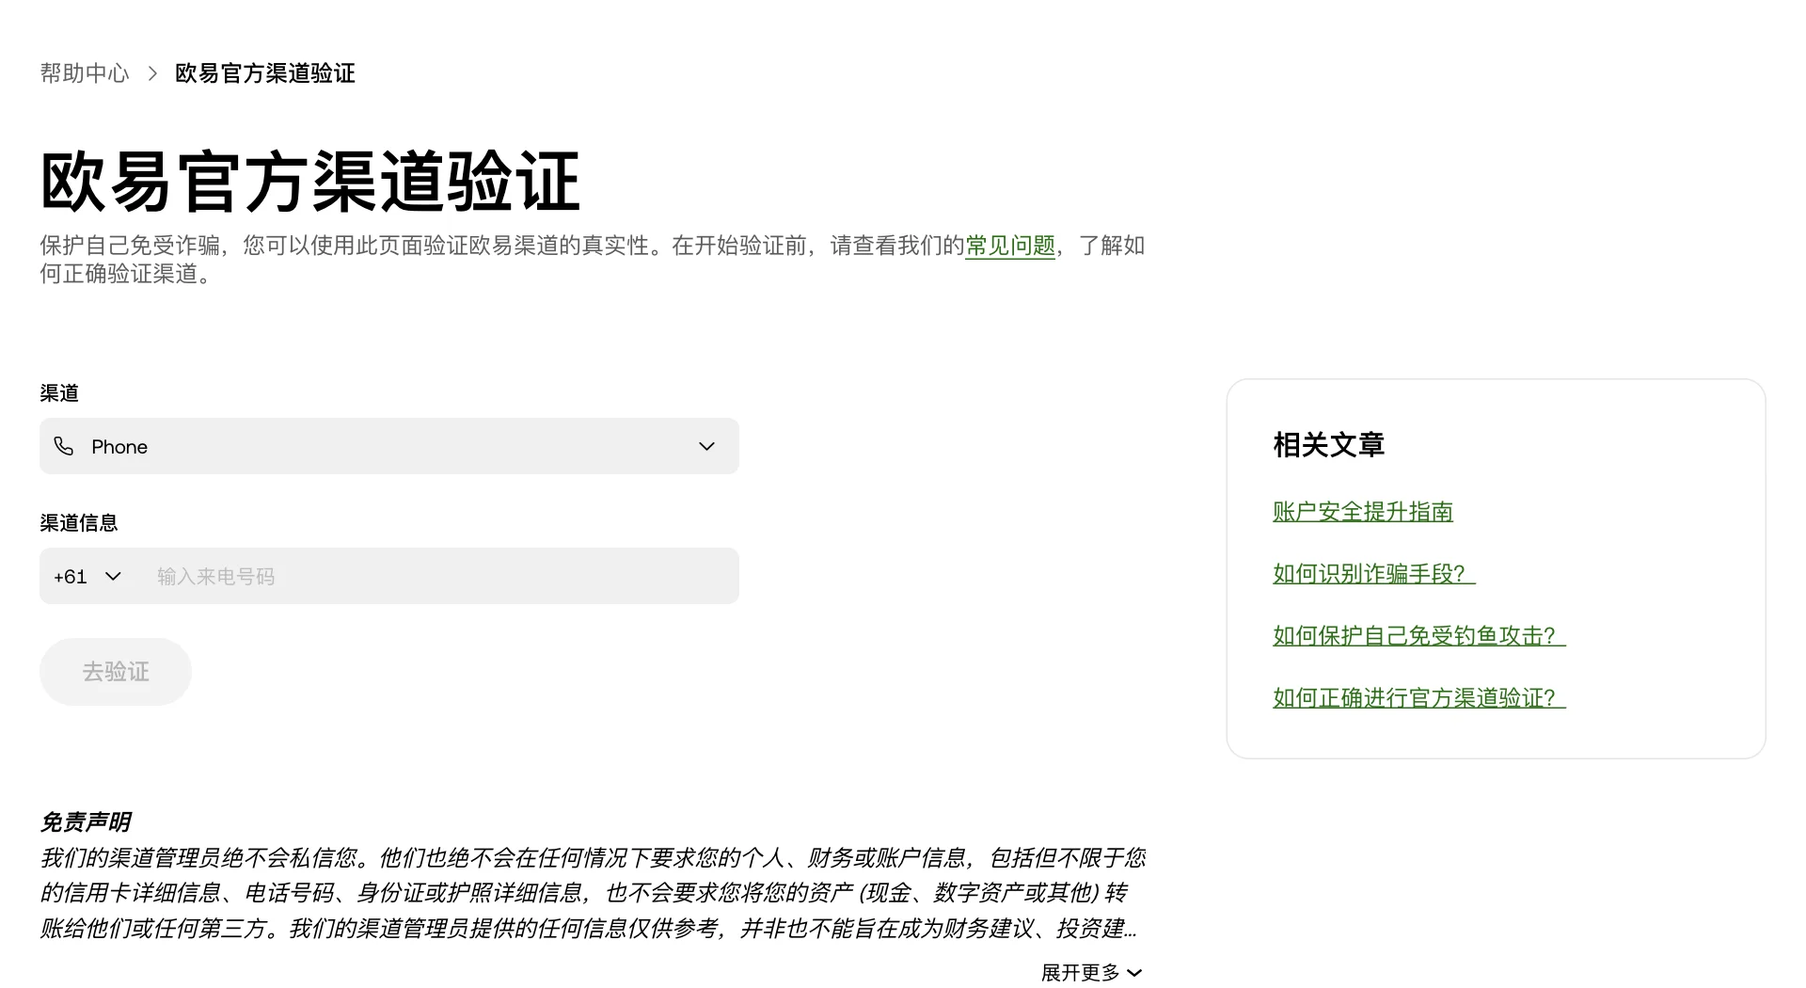Image resolution: width=1806 pixels, height=988 pixels.
Task: Open the 如何正确进行官方渠道验证? article
Action: [x=1419, y=698]
